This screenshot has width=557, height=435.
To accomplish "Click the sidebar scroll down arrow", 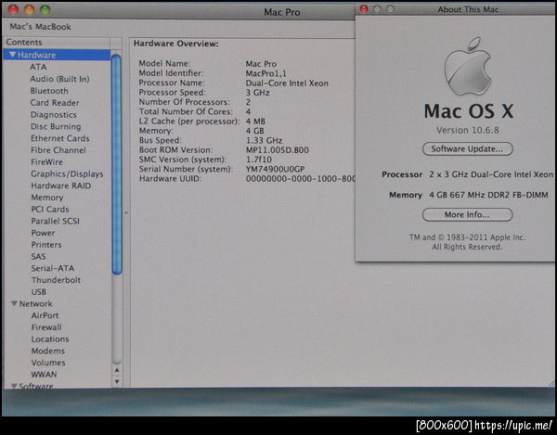I will 117,382.
